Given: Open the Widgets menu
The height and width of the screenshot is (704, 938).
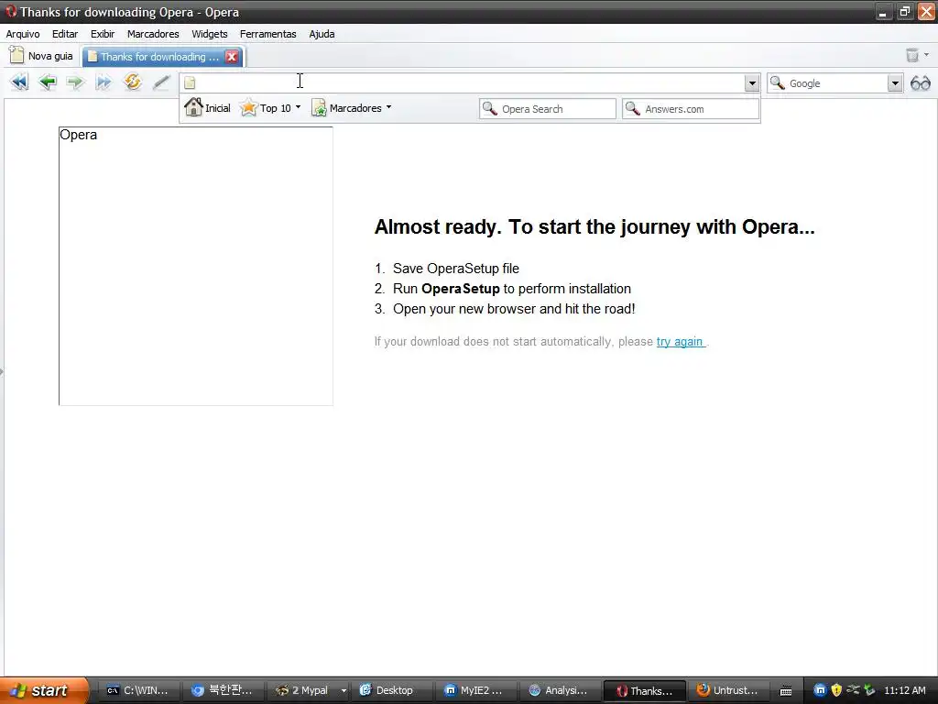Looking at the screenshot, I should click(210, 34).
